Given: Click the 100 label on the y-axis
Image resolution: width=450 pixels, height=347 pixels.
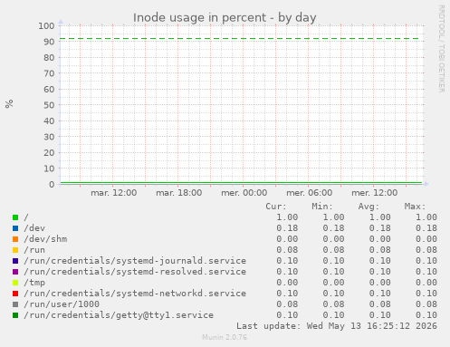Looking at the screenshot, I should [x=46, y=26].
